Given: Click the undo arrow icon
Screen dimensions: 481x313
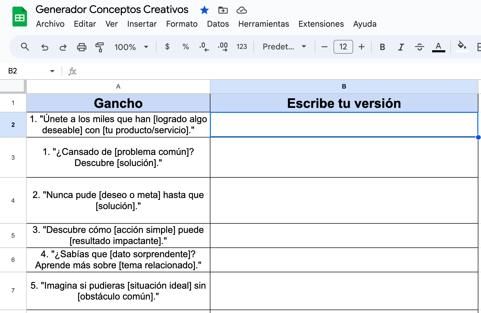Looking at the screenshot, I should [x=45, y=47].
